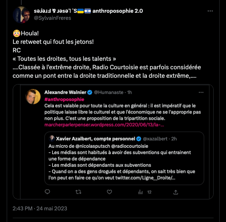Image resolution: width=226 pixels, height=222 pixels.
Task: Click Xavier Azalbert's small avatar
Action: [x=52, y=139]
